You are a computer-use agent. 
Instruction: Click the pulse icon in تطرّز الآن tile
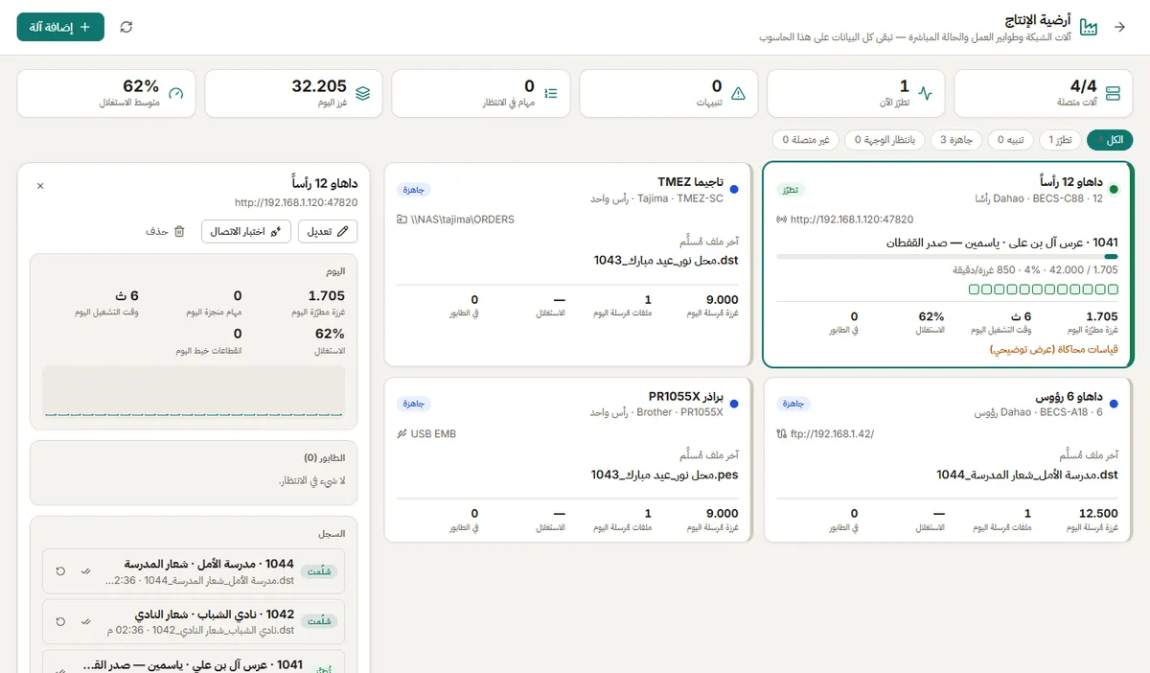[x=925, y=93]
